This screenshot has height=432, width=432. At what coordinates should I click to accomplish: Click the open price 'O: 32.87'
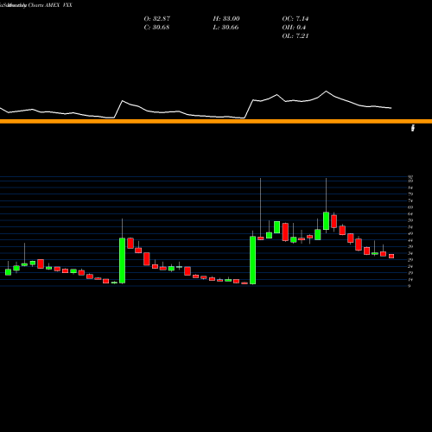pyautogui.click(x=157, y=19)
